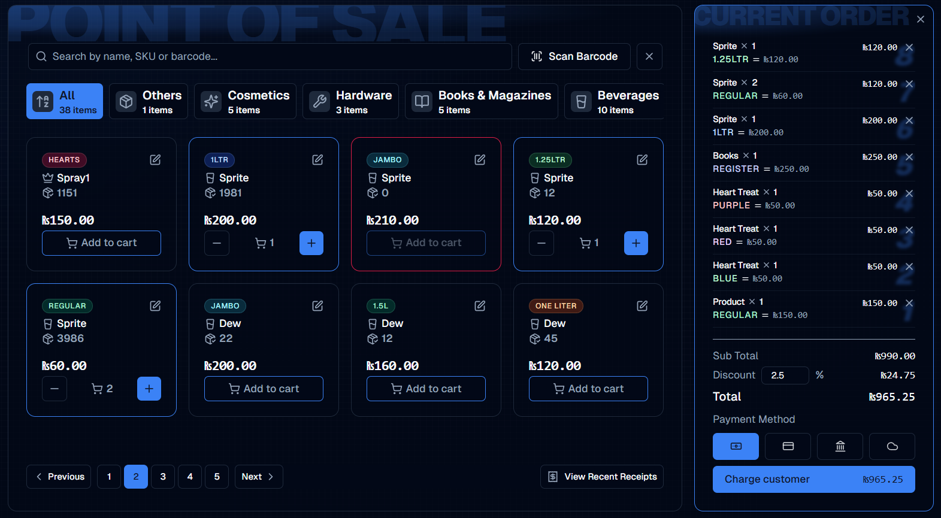Image resolution: width=941 pixels, height=518 pixels.
Task: Select bank transfer payment method
Action: (x=840, y=446)
